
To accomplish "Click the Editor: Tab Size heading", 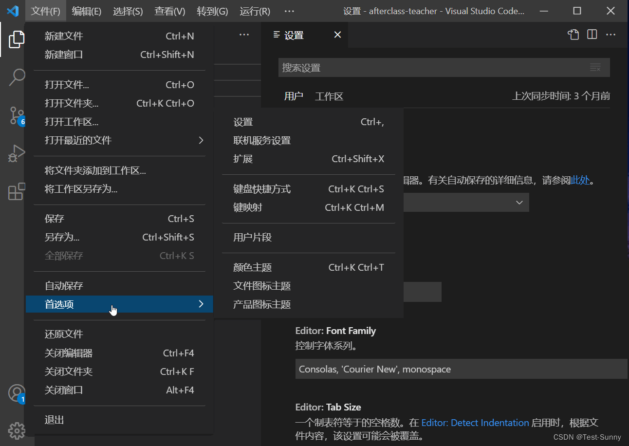I will tap(328, 407).
